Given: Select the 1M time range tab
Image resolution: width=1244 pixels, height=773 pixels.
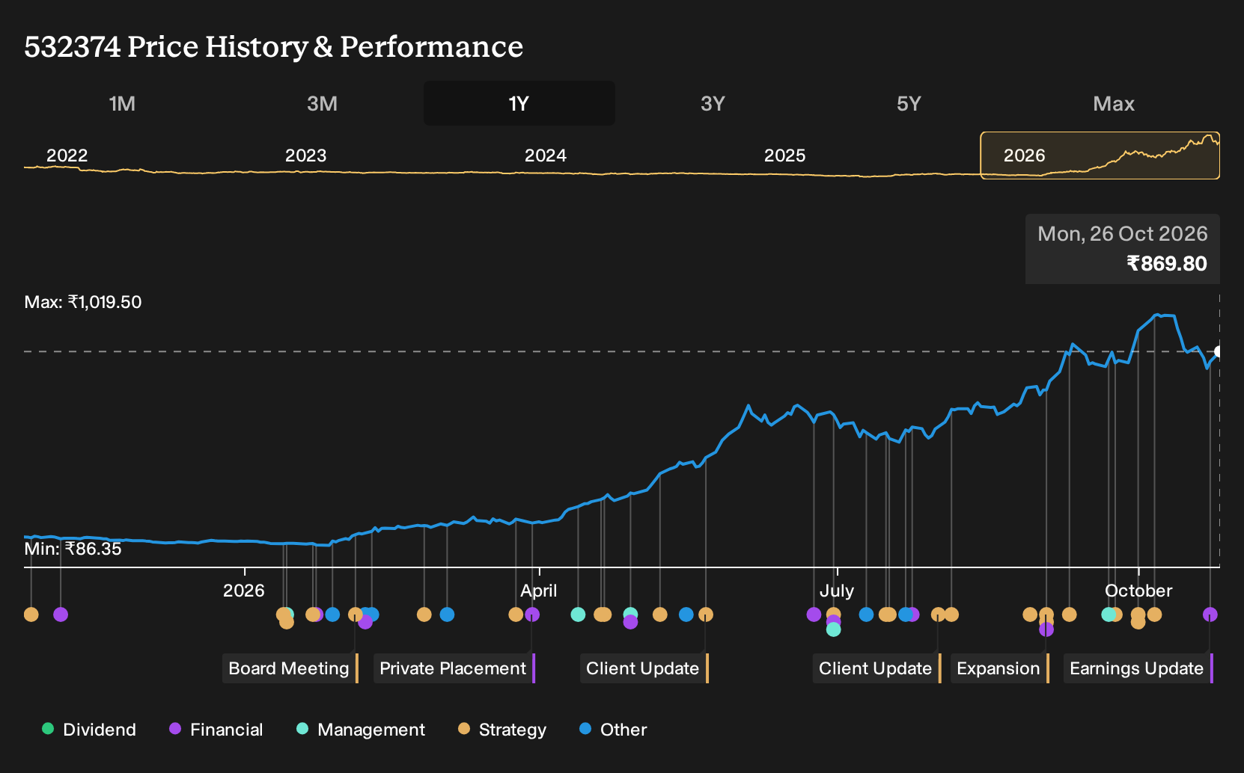Looking at the screenshot, I should (x=122, y=103).
